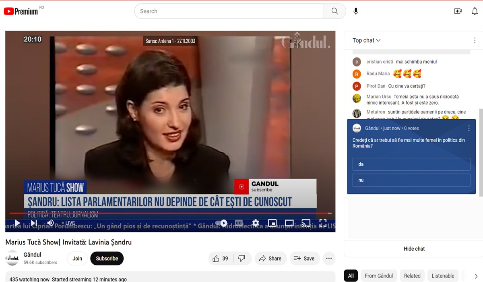The image size is (483, 282).
Task: Hide the live chat panel
Action: coord(414,249)
